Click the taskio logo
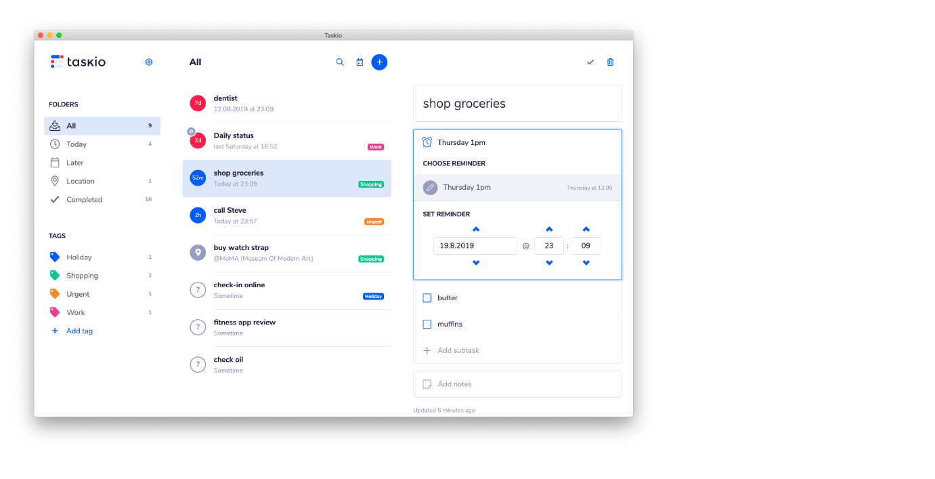 click(78, 62)
